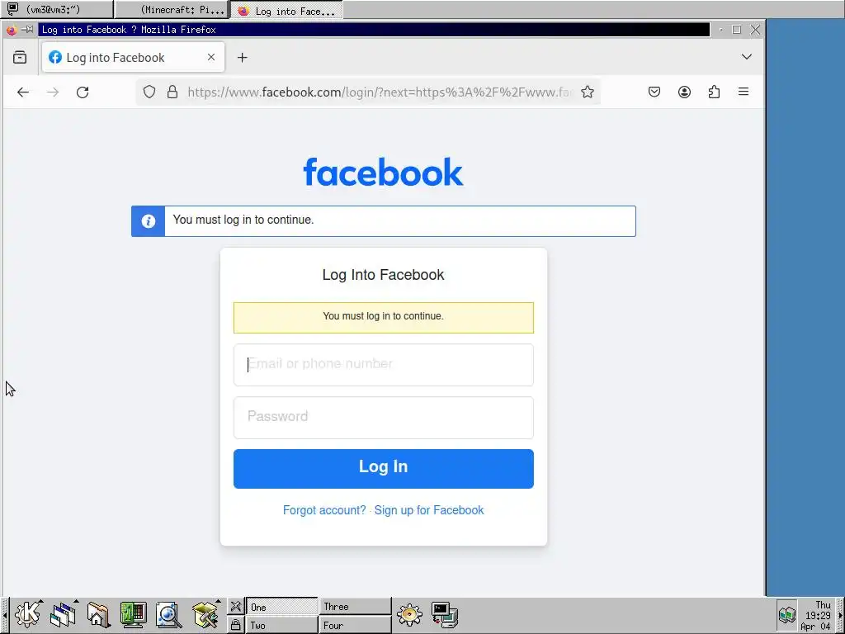Open Sign up for Facebook link
845x634 pixels.
coord(429,510)
